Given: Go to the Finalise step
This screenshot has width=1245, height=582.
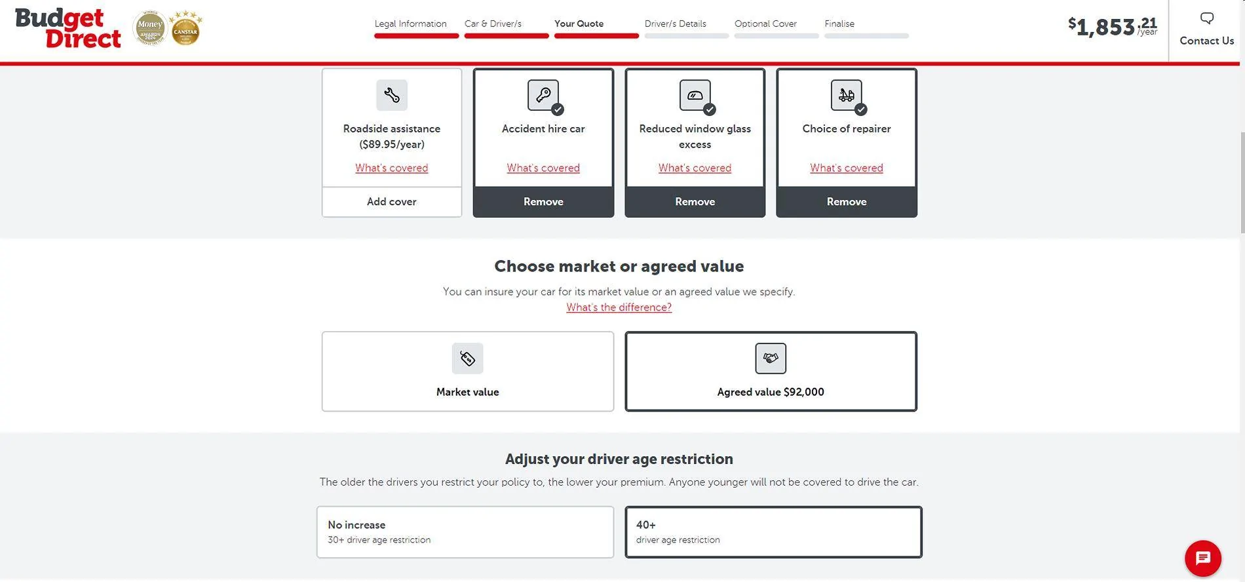Looking at the screenshot, I should point(866,28).
